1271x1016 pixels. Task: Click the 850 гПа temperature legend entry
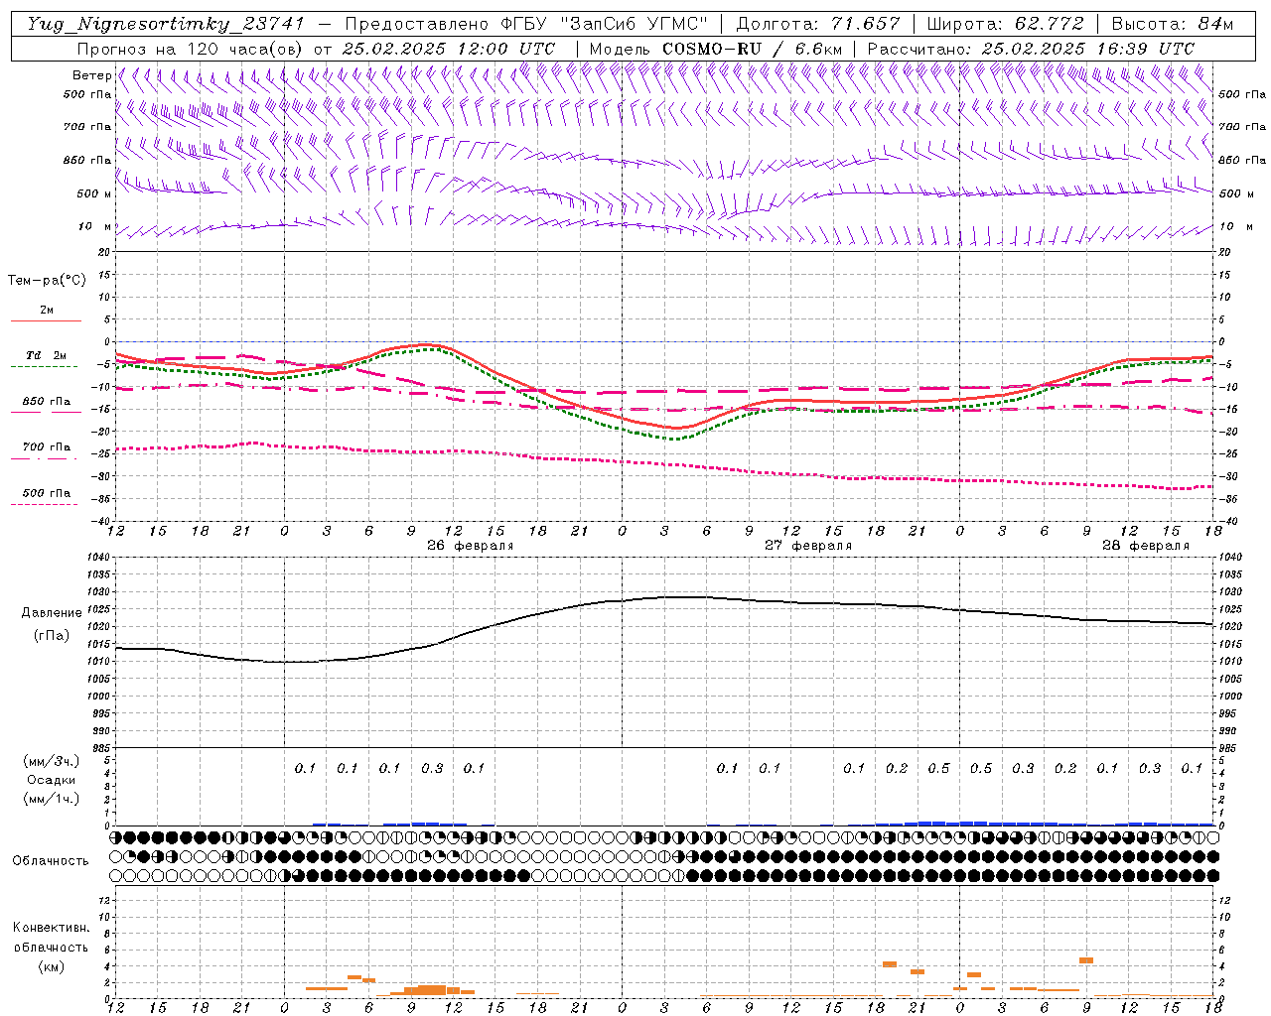coord(46,402)
